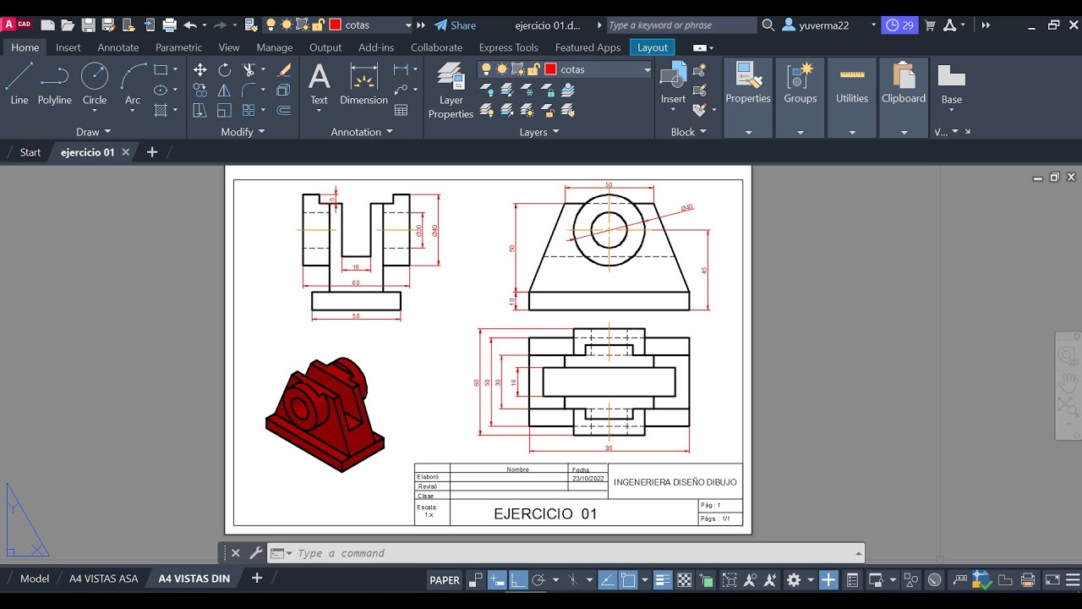Viewport: 1082px width, 609px height.
Task: Click the Insert block icon
Action: pos(673,84)
